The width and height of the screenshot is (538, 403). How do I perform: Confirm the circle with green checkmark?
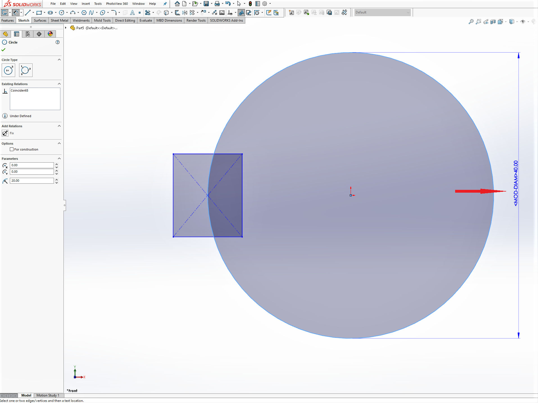3,50
